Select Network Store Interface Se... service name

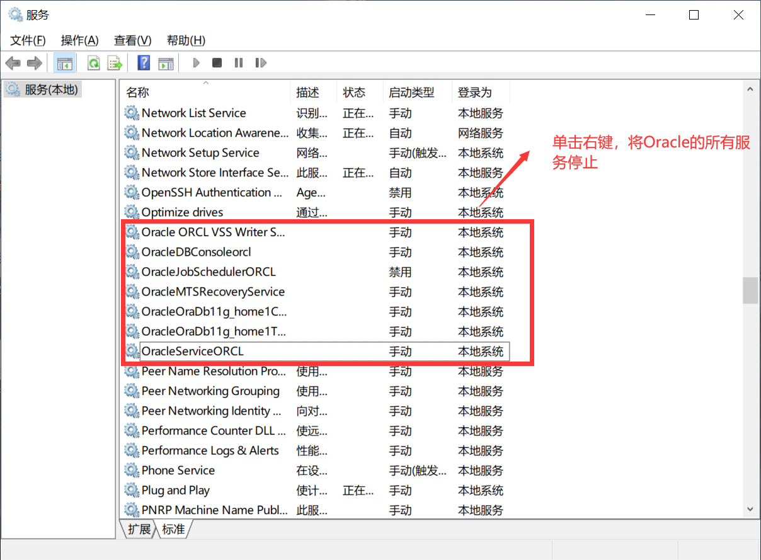coord(215,173)
